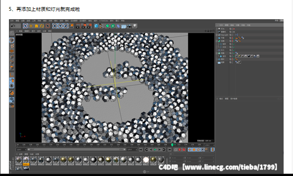This screenshot has width=293, height=176.
Task: Collapse the green sweep object group
Action: click(217, 41)
